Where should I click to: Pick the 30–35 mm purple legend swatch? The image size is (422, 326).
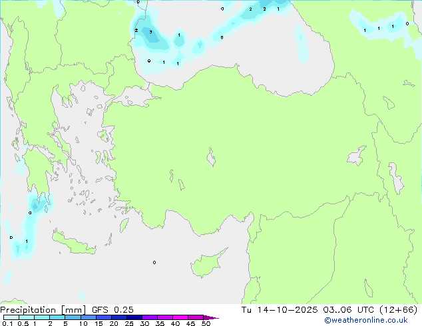[x=149, y=317]
